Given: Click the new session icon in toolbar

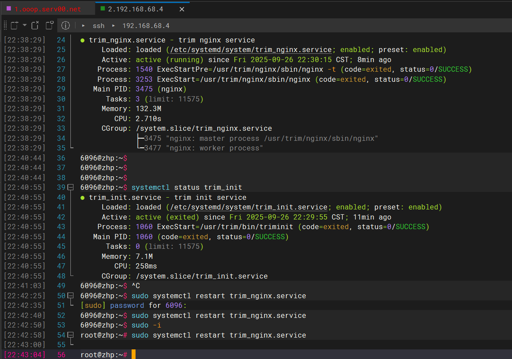Looking at the screenshot, I should pyautogui.click(x=14, y=25).
